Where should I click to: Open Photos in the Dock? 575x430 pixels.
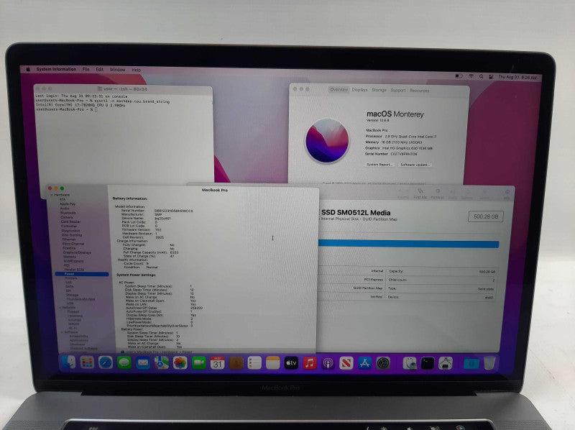point(180,363)
